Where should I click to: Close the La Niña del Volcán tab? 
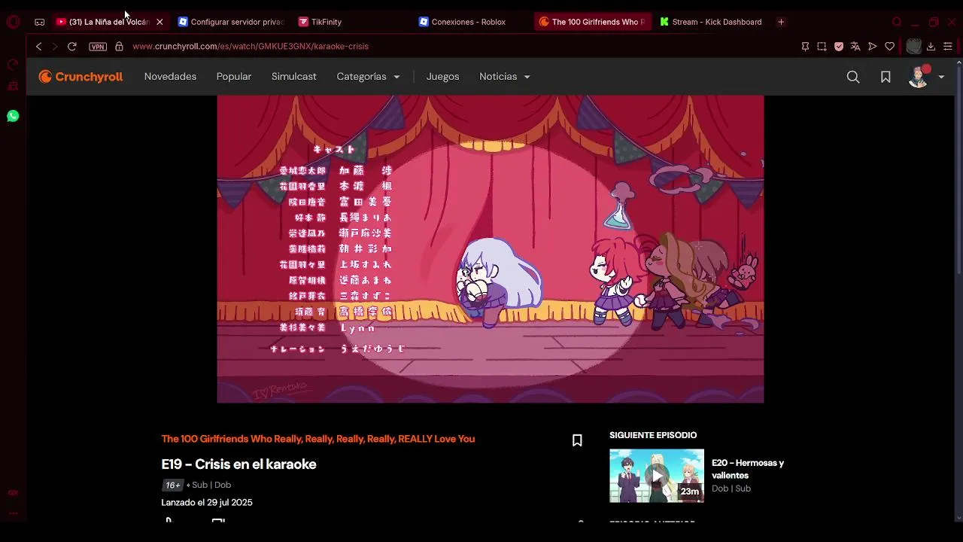coord(159,22)
